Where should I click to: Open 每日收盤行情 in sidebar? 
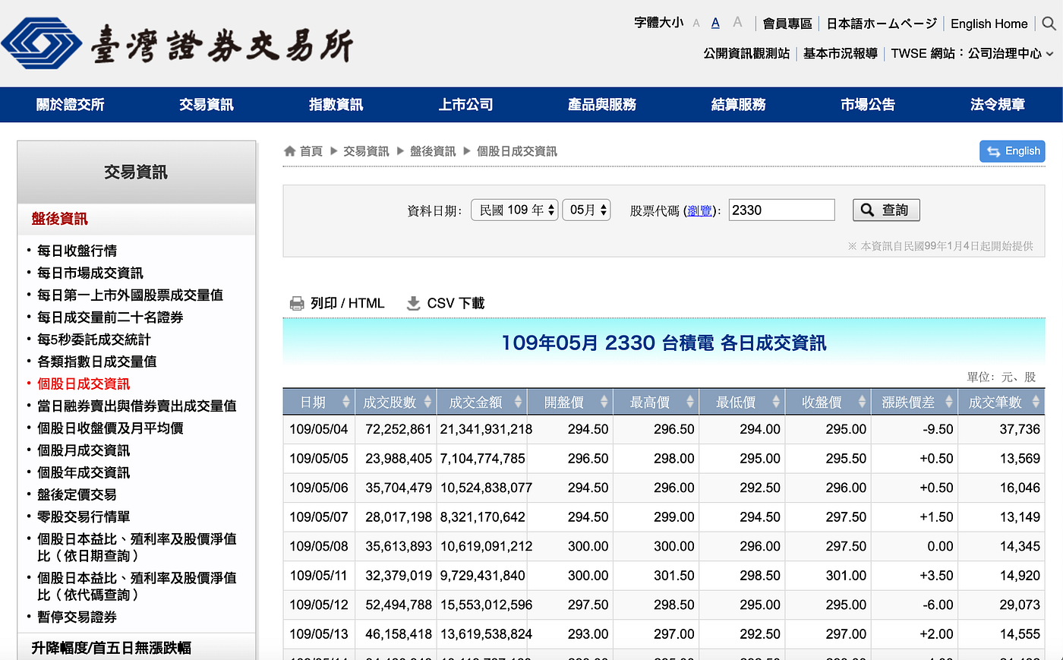click(x=77, y=251)
